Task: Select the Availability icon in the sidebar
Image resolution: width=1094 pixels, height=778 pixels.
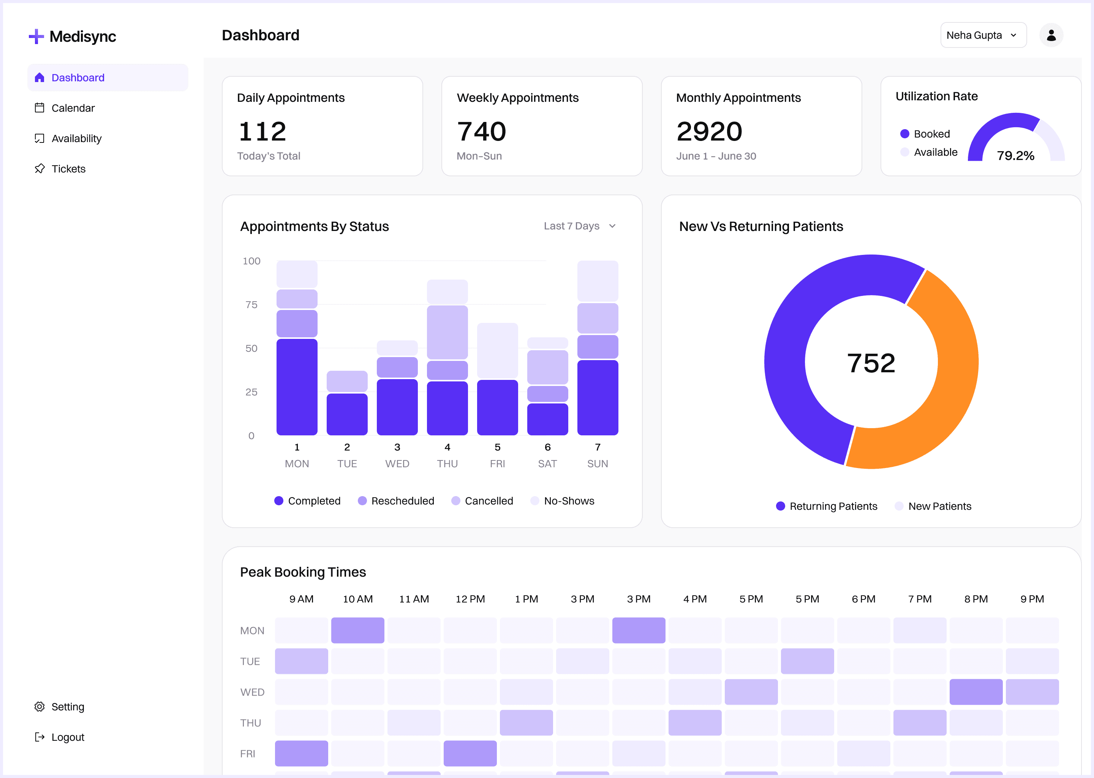Action: click(x=40, y=138)
